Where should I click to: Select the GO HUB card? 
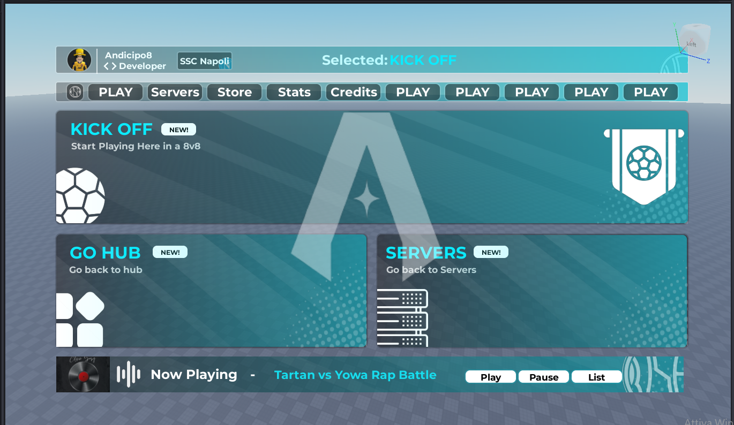pyautogui.click(x=212, y=291)
